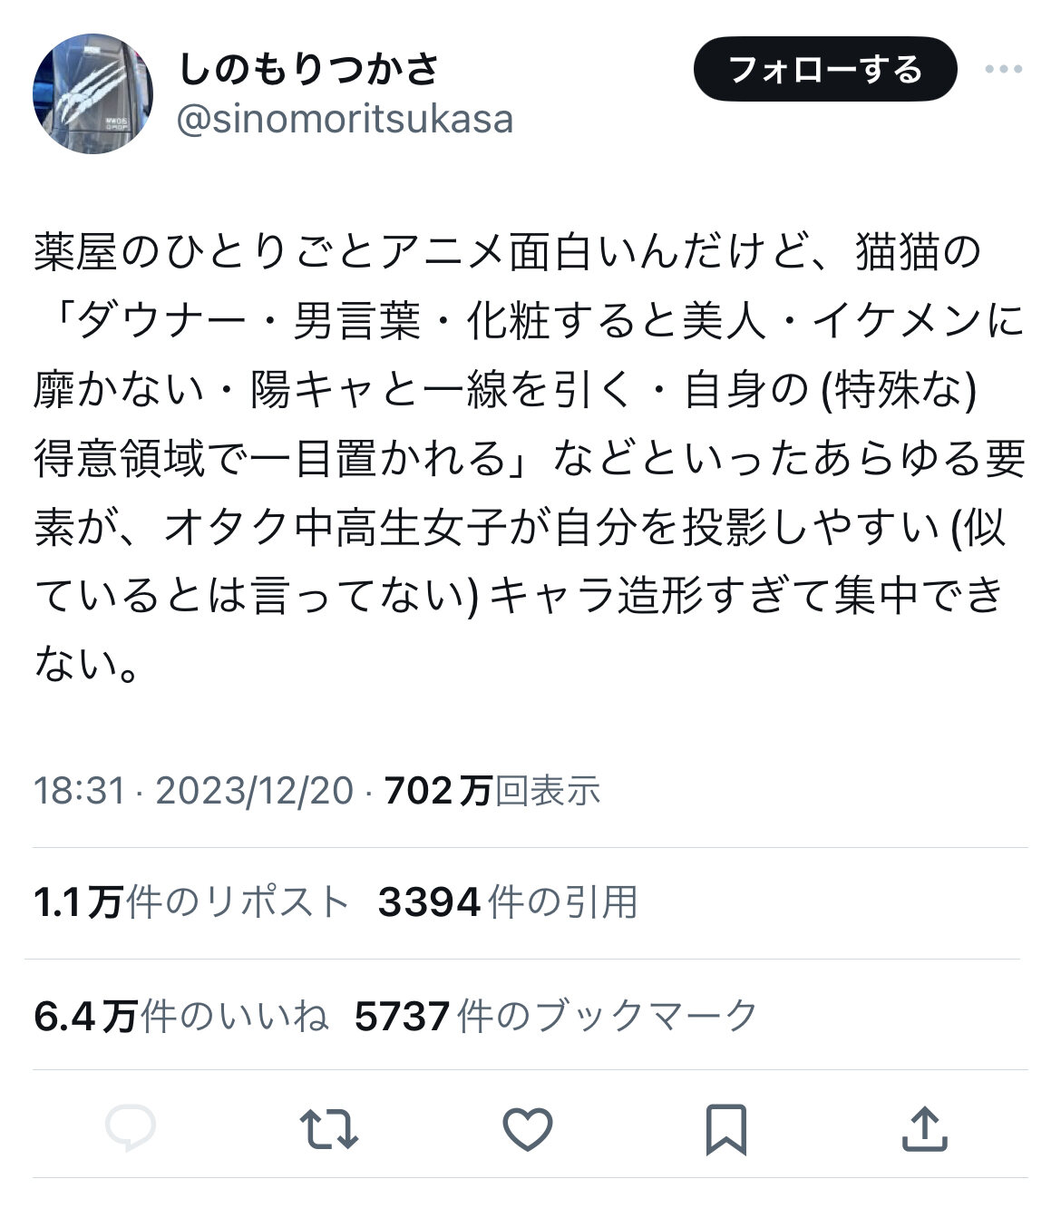Like the tweet with the heart icon
This screenshot has height=1218, width=1061.
(x=527, y=1129)
